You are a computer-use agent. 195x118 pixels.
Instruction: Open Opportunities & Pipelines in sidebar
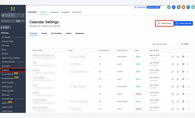(11, 58)
